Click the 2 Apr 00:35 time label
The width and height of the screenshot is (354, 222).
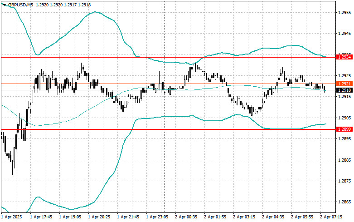coord(187,217)
